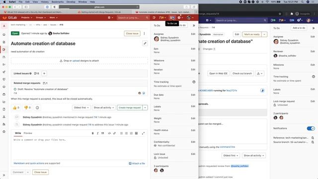Toggle full screen comment editor
318x179 pixels.
pyautogui.click(x=143, y=133)
